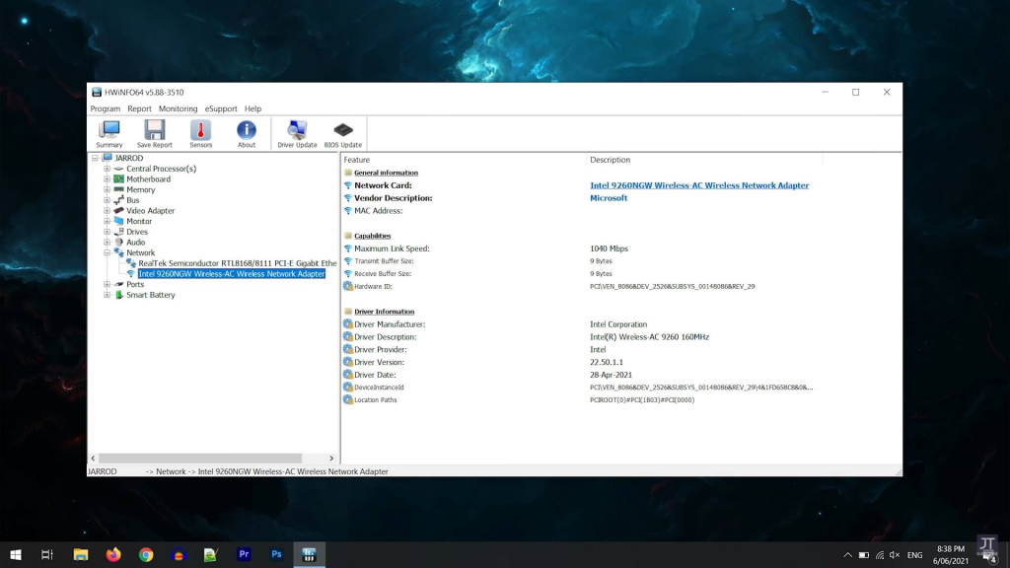Open the Windows Start menu
The width and height of the screenshot is (1010, 568).
[16, 554]
